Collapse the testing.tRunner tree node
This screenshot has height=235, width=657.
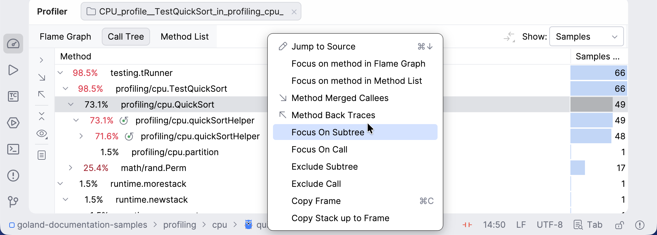click(60, 72)
